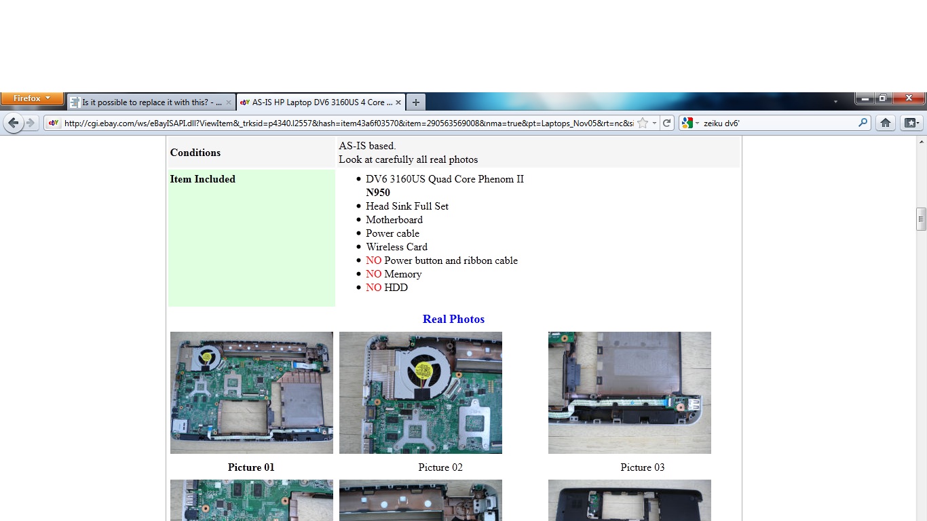The width and height of the screenshot is (927, 521).
Task: Click the eBay site identity icon in the address bar
Action: [x=54, y=123]
